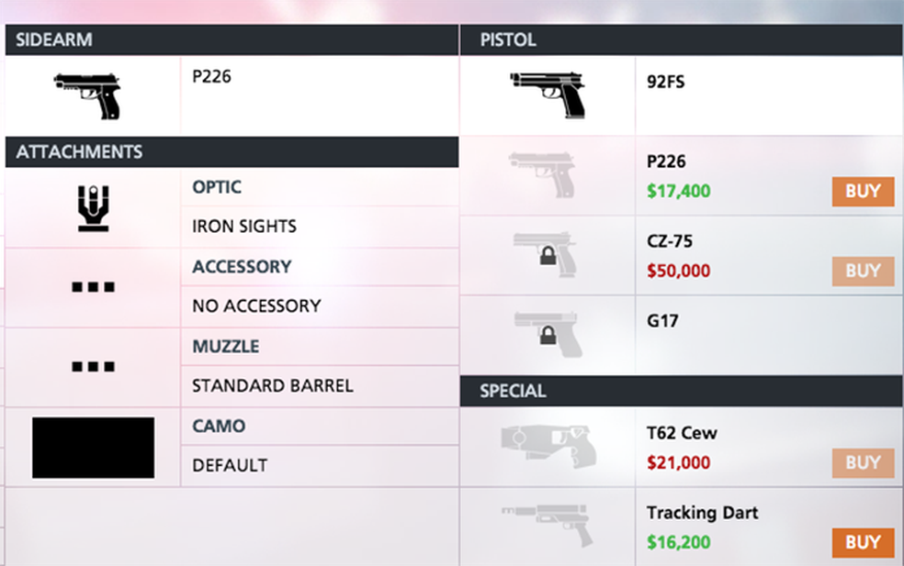904x566 pixels.
Task: Buy the Tracking Dart for $16,200
Action: tap(863, 542)
